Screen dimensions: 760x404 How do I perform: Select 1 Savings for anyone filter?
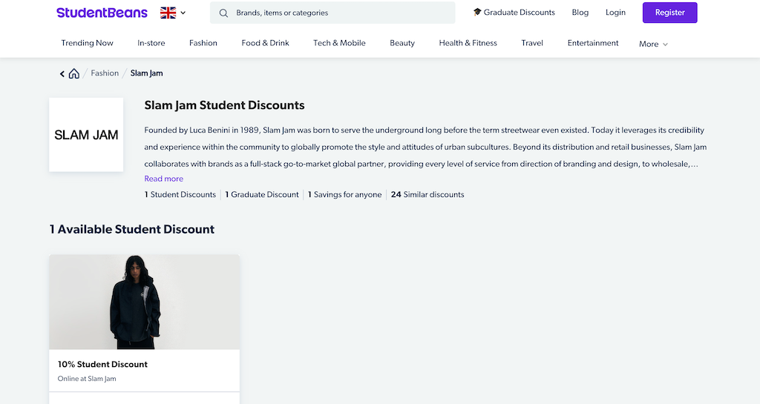pyautogui.click(x=344, y=194)
